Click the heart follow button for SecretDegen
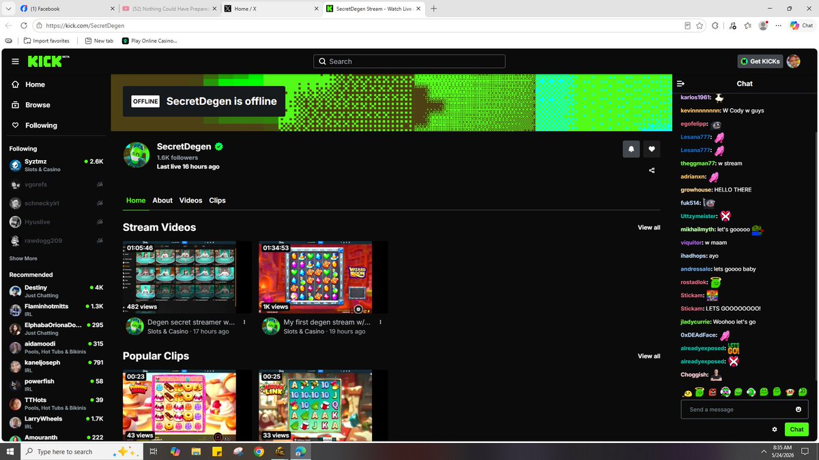This screenshot has height=460, width=819. coord(652,149)
